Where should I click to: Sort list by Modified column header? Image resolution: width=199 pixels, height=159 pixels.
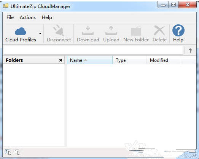point(164,60)
